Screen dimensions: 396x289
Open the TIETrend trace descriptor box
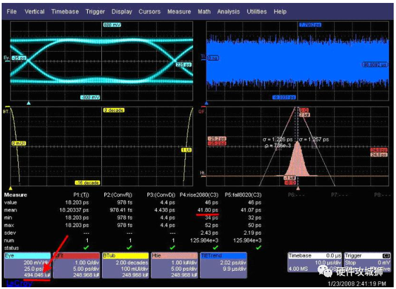[x=223, y=265]
